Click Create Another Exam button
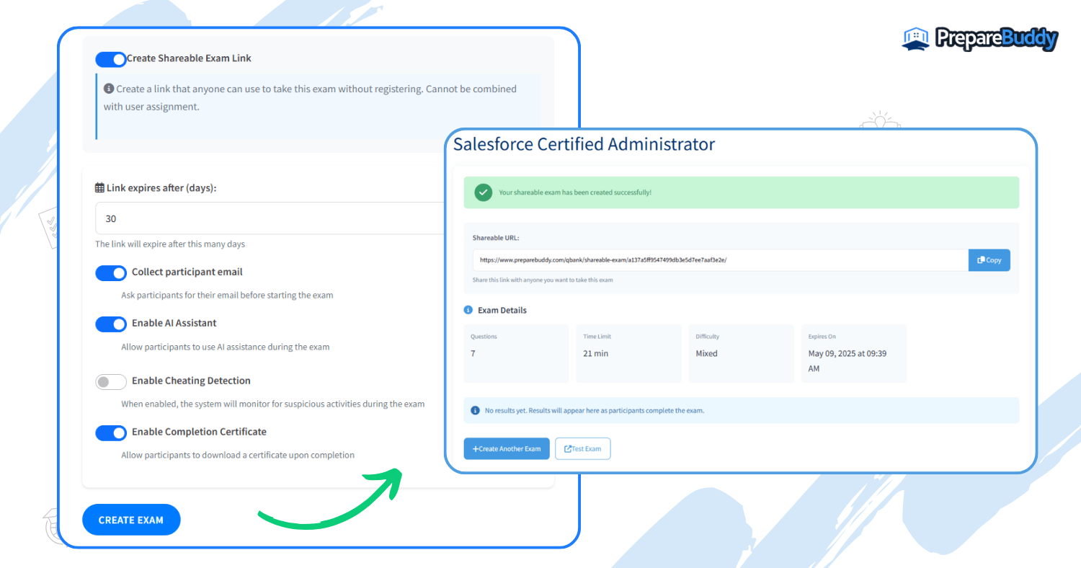1081x568 pixels. tap(507, 448)
